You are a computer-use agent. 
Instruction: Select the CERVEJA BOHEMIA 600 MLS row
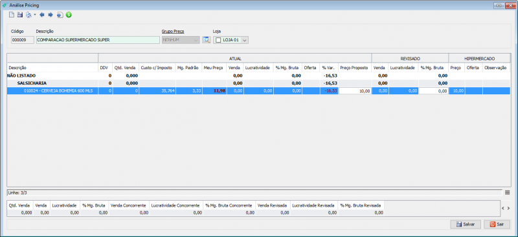258,91
